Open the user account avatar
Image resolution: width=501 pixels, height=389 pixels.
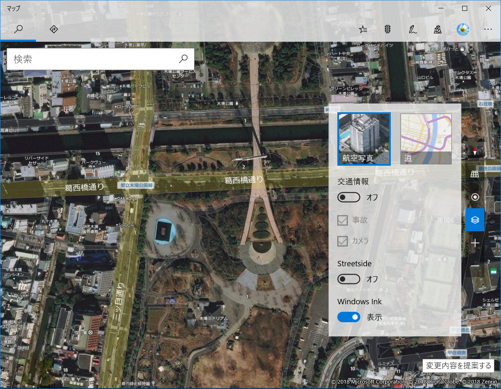pyautogui.click(x=463, y=29)
